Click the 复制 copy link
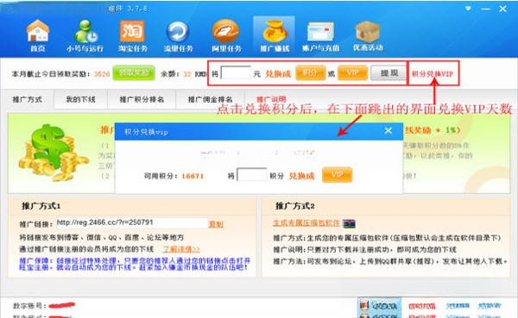518x318 pixels. 216,224
